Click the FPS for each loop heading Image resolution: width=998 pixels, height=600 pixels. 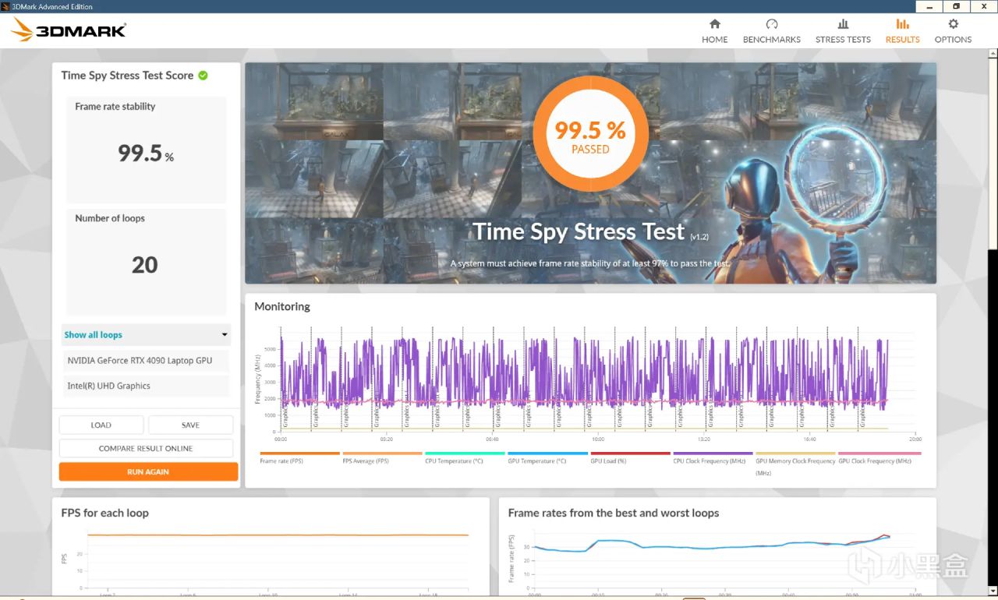tap(105, 513)
